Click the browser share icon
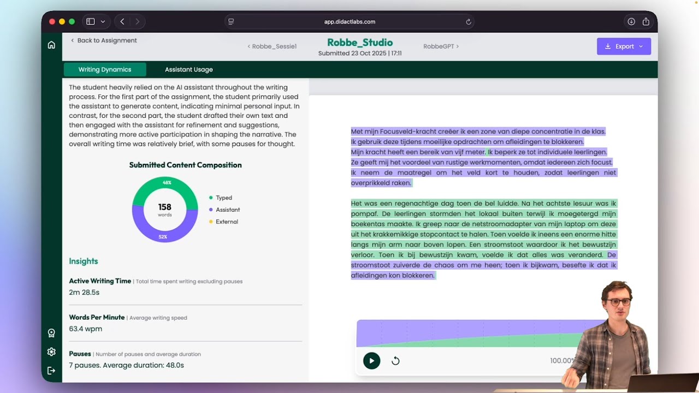 pos(646,22)
